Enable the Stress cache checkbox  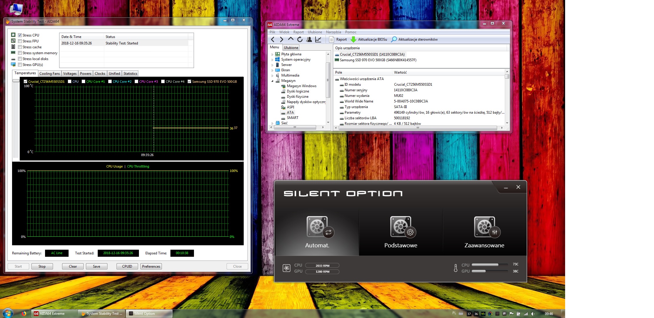(20, 47)
